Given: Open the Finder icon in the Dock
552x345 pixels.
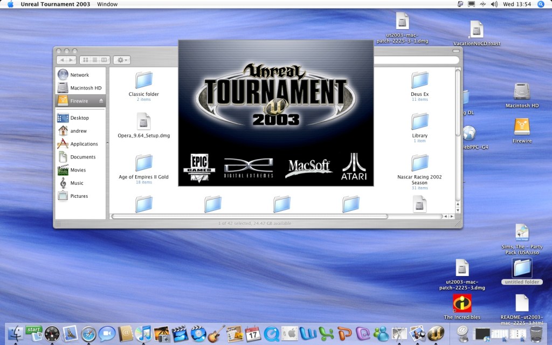Looking at the screenshot, I should point(15,334).
